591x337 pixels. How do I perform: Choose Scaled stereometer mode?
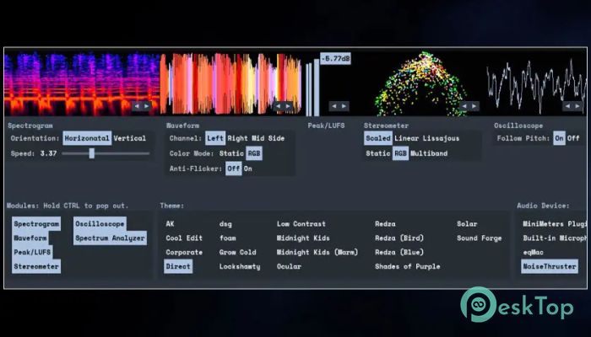pos(378,138)
